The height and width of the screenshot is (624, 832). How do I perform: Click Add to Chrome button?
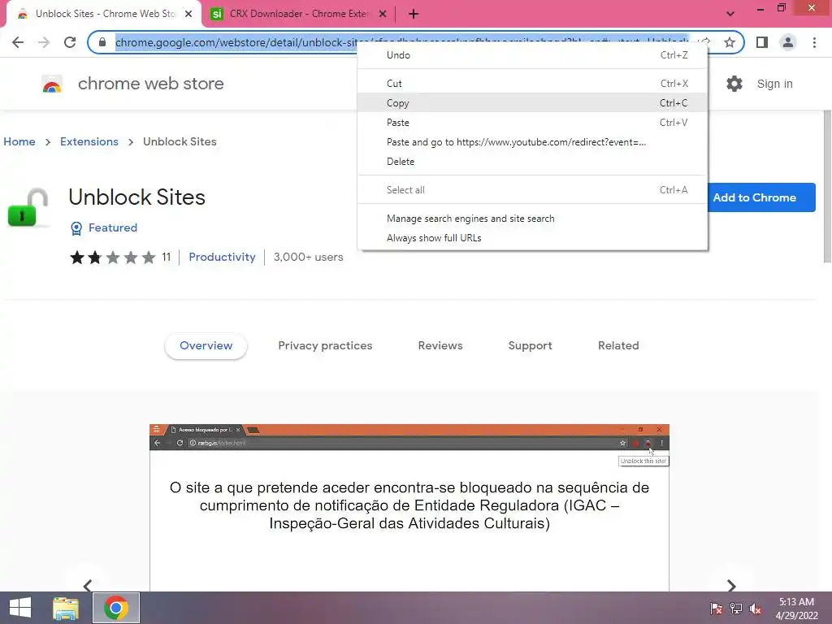click(760, 197)
